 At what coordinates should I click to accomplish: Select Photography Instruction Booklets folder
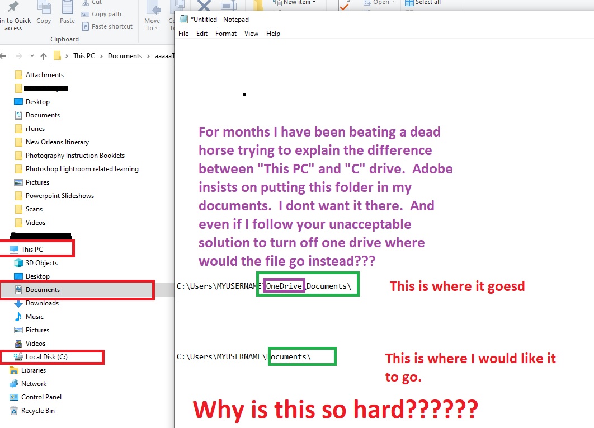click(70, 156)
